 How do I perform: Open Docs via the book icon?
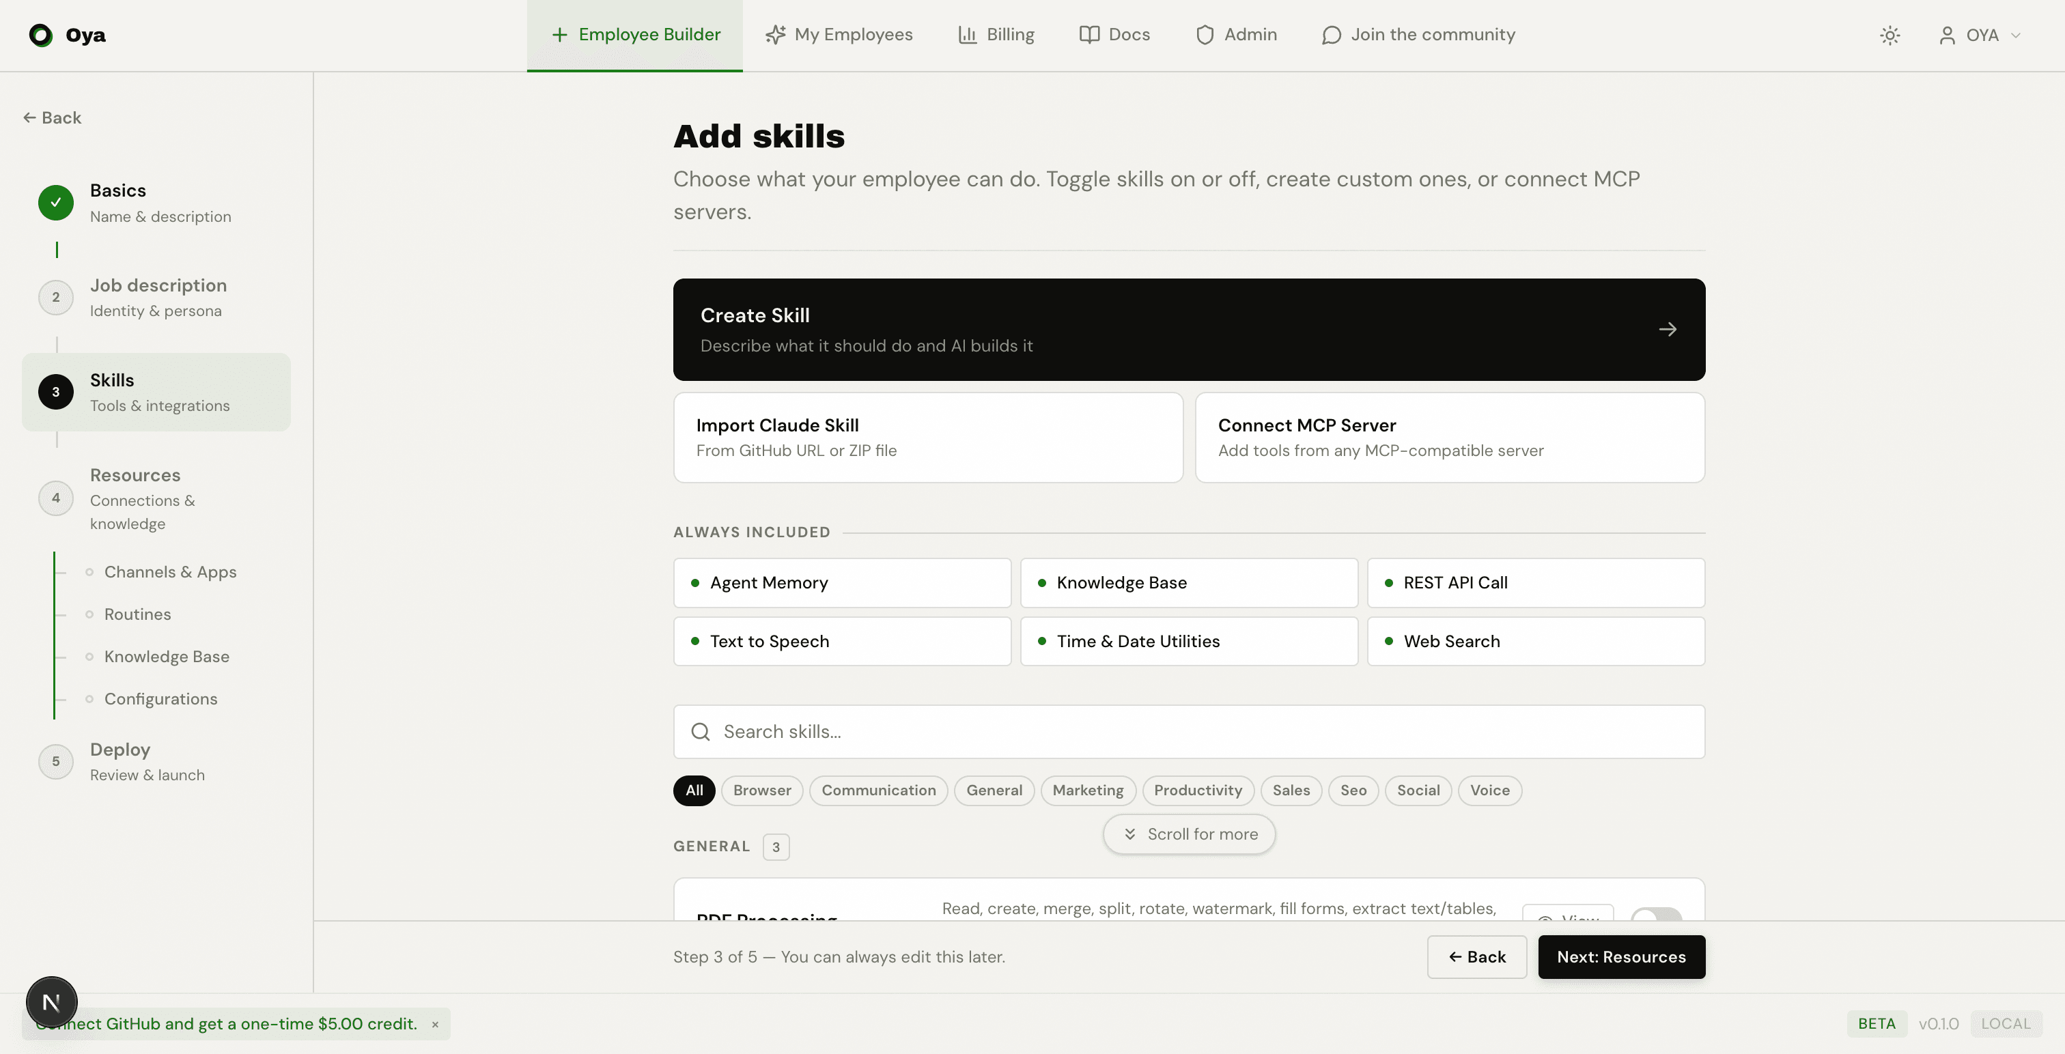pyautogui.click(x=1088, y=34)
